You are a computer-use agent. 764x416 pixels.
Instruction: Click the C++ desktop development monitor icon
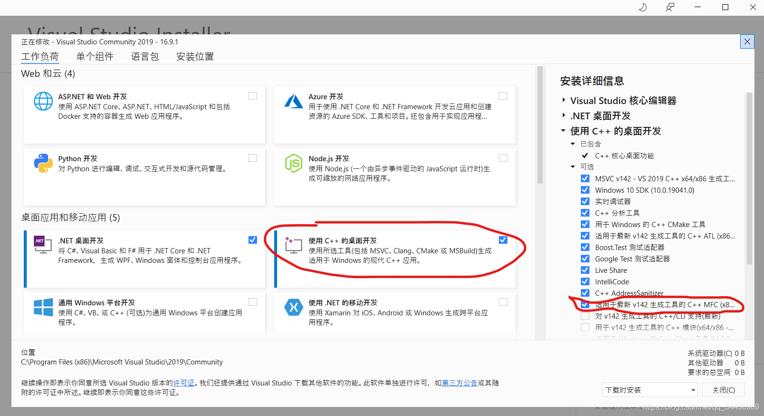(293, 245)
